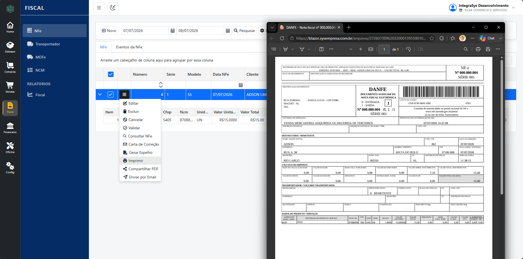This screenshot has width=523, height=259.
Task: Open calendar picker for 07/07/2026 date
Action: tap(173, 31)
